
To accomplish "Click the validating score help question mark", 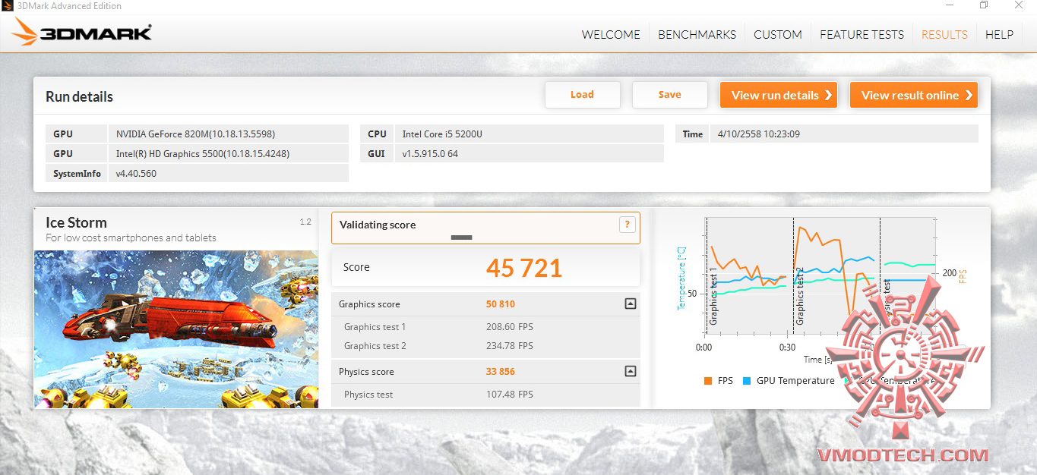I will [x=627, y=224].
